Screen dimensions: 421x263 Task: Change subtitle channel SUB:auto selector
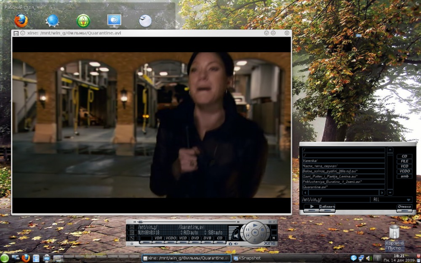pyautogui.click(x=214, y=233)
